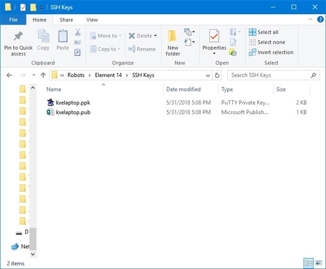Click the title bar Properties quick icon
The width and height of the screenshot is (326, 269).
click(23, 7)
